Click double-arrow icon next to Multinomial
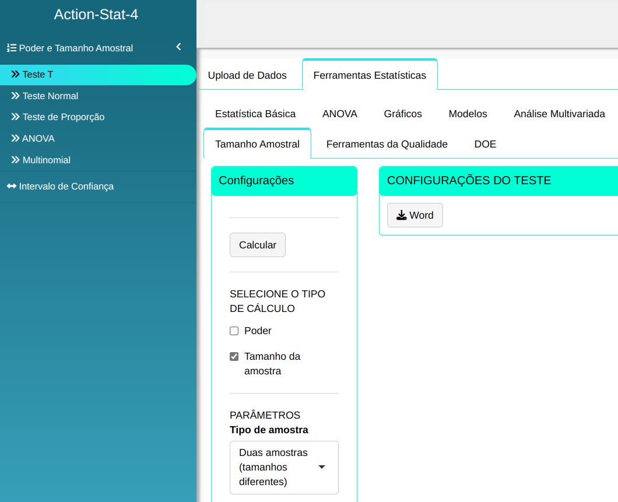Viewport: 618px width, 502px height. click(15, 160)
